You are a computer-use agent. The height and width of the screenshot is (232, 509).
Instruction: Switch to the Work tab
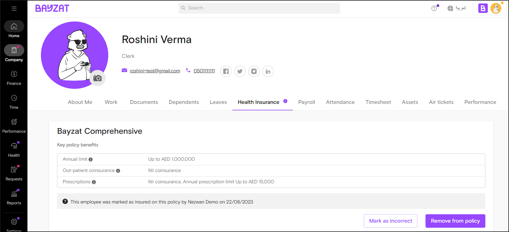(111, 102)
